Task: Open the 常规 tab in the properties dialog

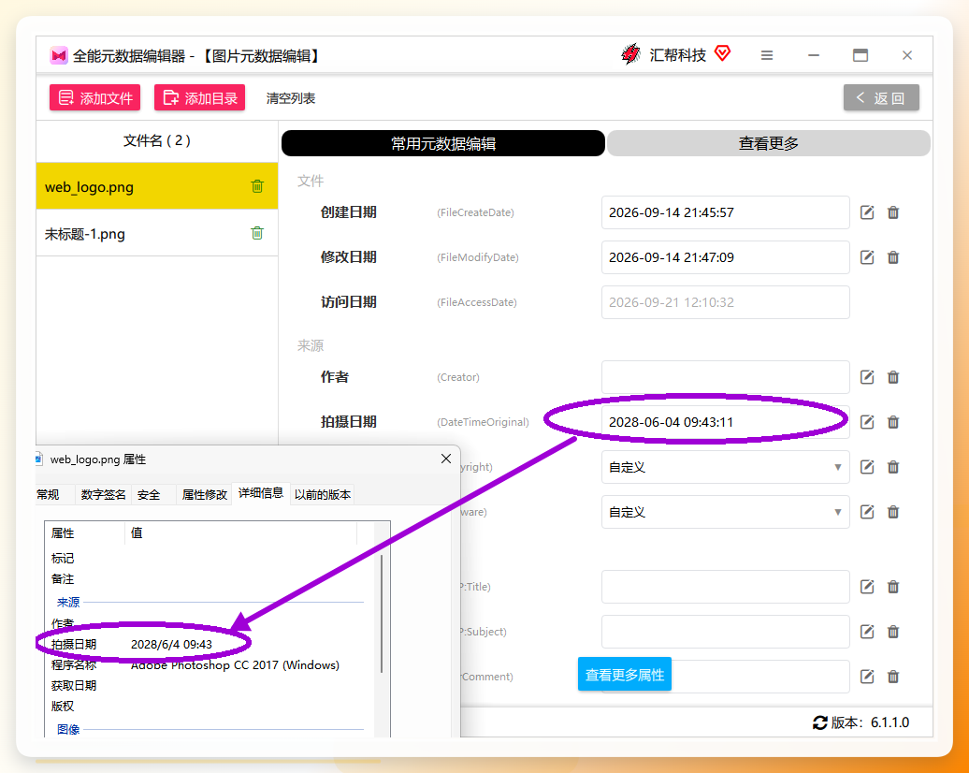Action: pos(49,495)
